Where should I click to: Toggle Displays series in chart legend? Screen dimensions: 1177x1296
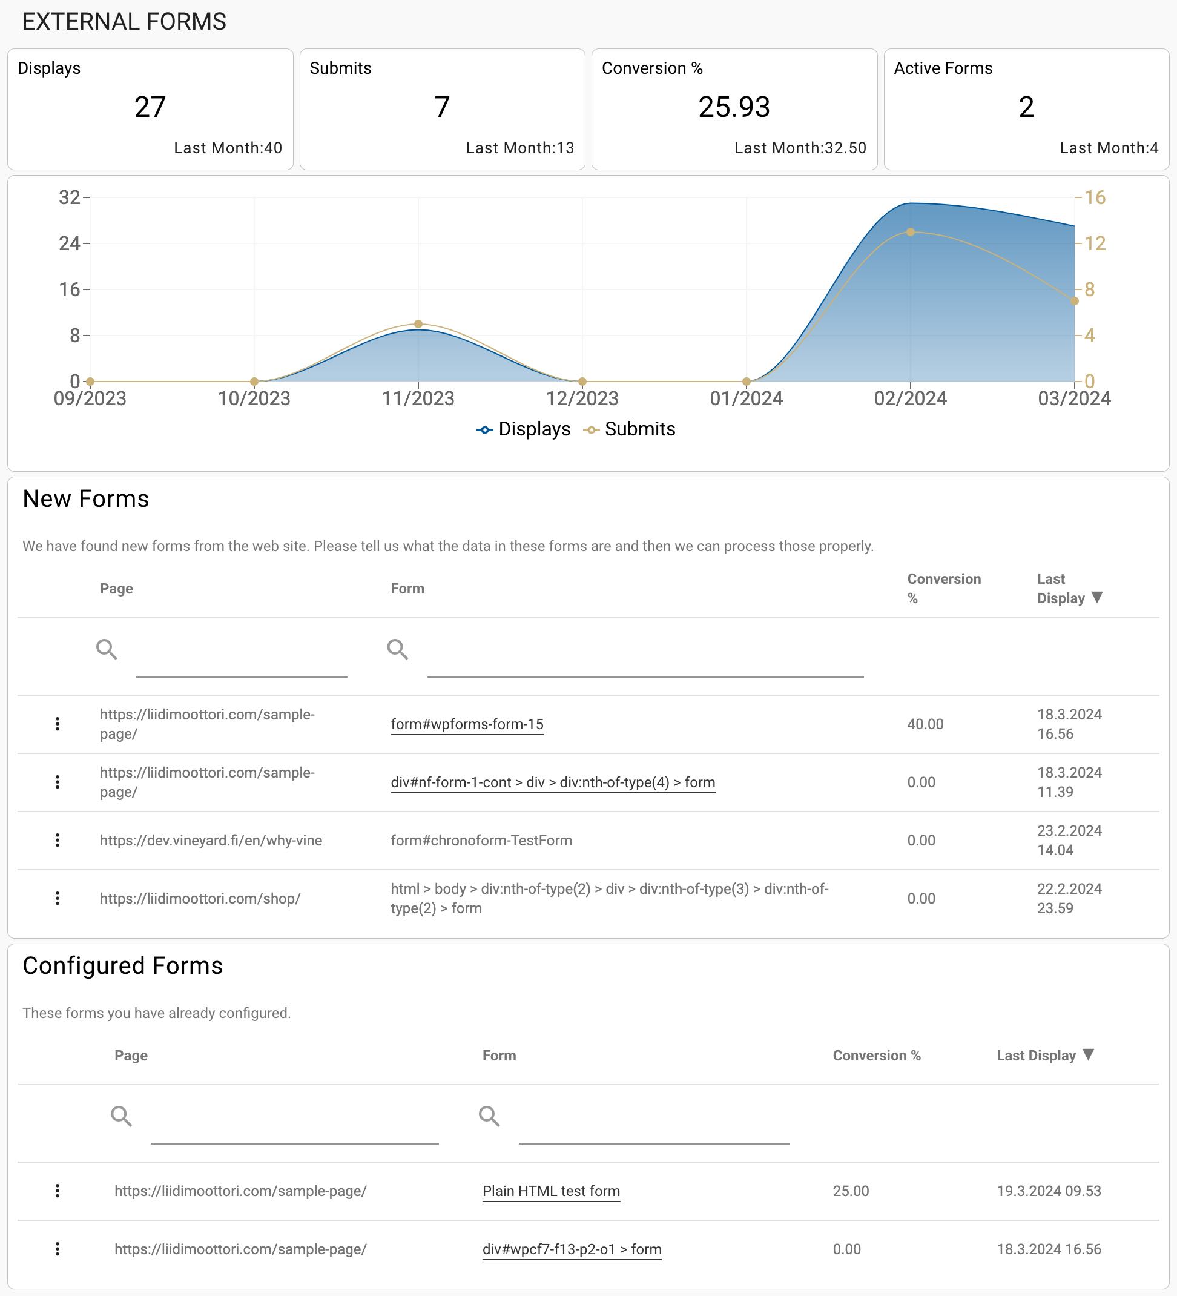tap(523, 429)
